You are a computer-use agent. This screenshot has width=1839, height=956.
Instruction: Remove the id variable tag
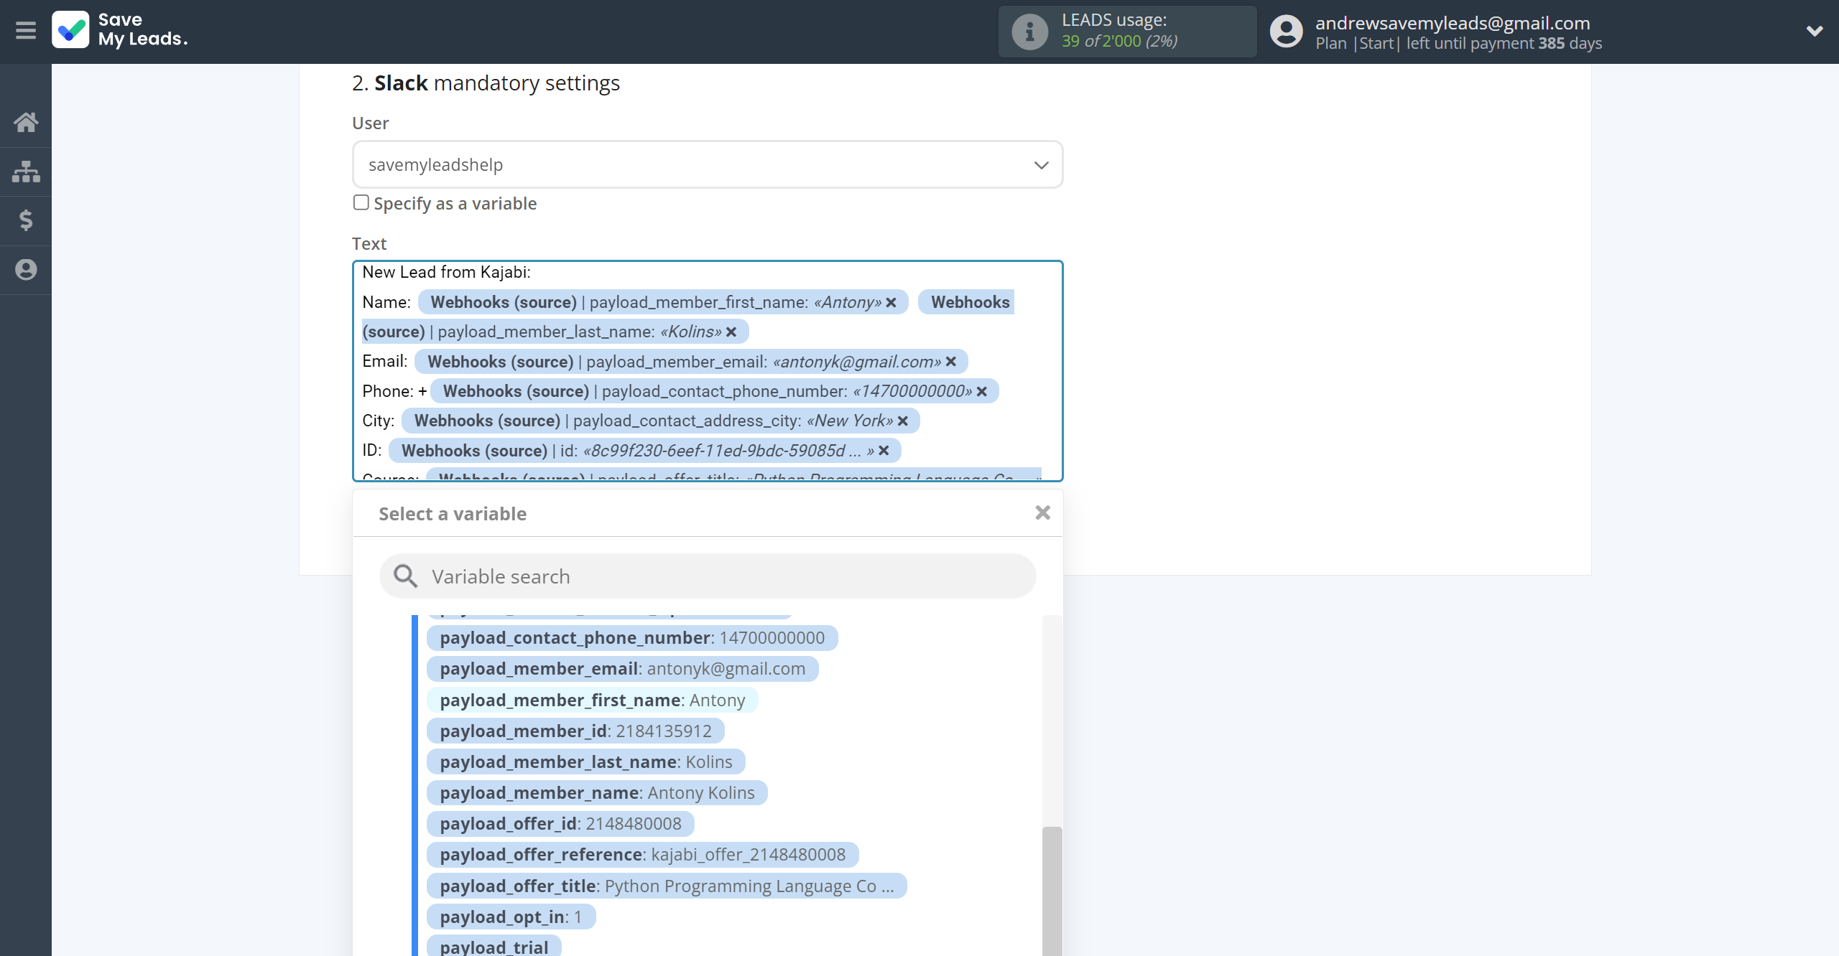tap(884, 451)
